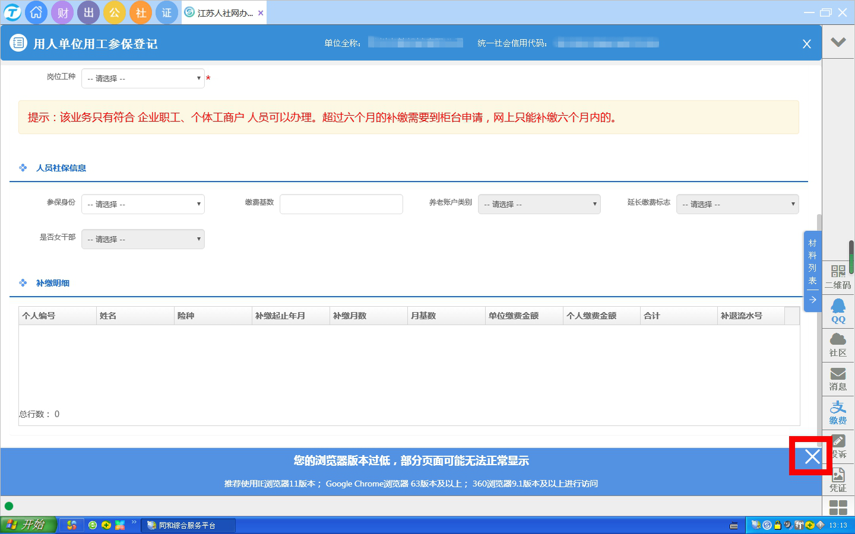
Task: Open the 延长缴费标志 dropdown
Action: (x=737, y=204)
